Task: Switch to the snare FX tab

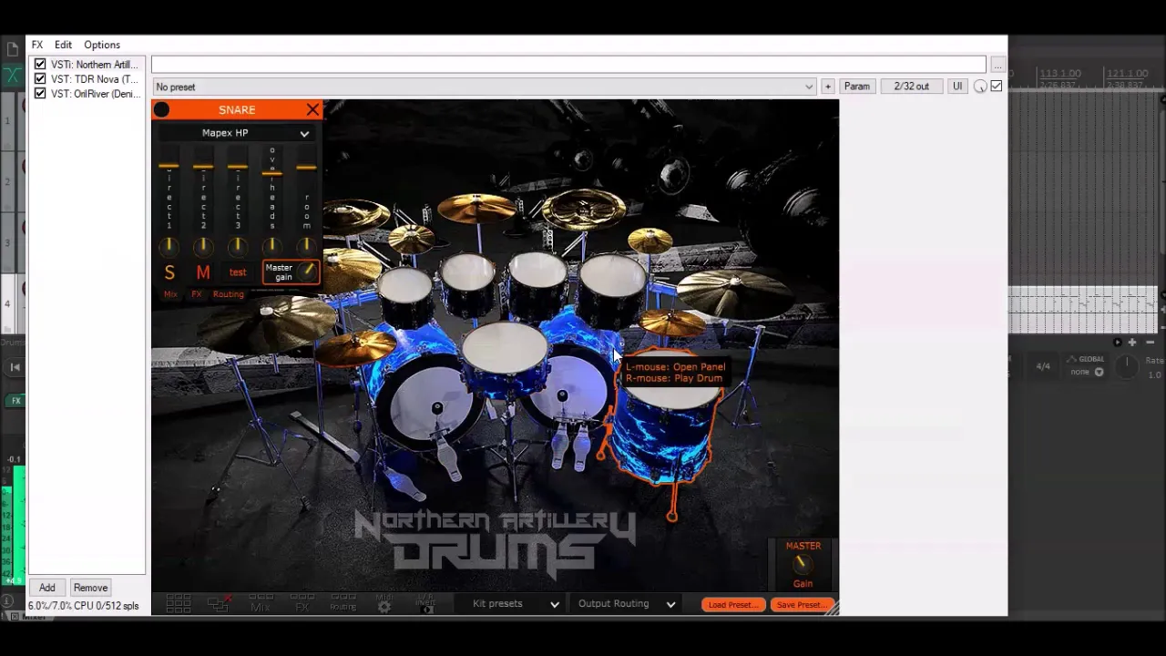Action: pyautogui.click(x=197, y=294)
